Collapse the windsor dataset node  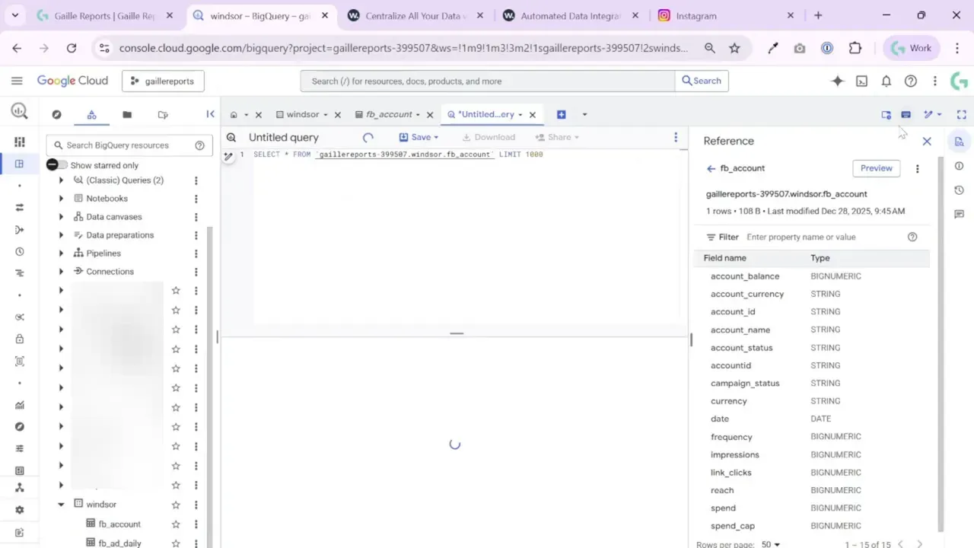coord(61,504)
